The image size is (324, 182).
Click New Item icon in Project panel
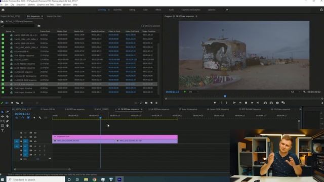[151, 103]
